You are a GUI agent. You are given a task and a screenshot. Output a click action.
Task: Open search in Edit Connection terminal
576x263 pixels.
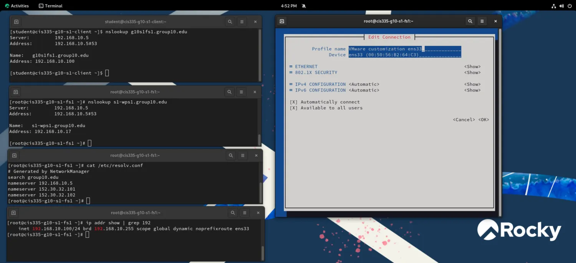[x=470, y=21]
